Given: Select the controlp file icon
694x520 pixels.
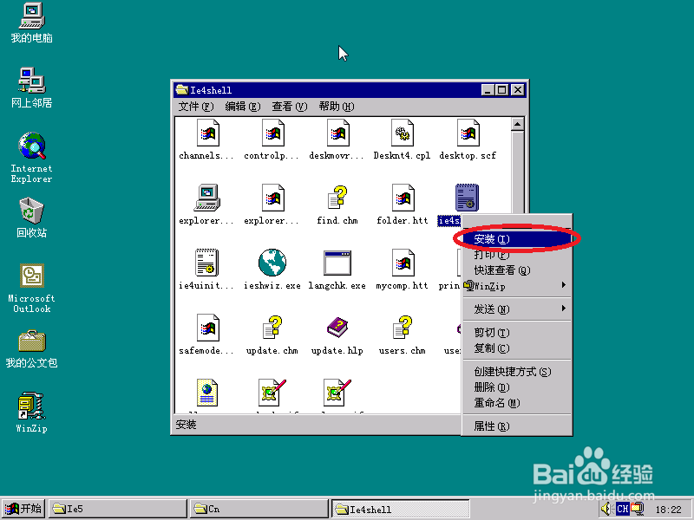Looking at the screenshot, I should (272, 133).
